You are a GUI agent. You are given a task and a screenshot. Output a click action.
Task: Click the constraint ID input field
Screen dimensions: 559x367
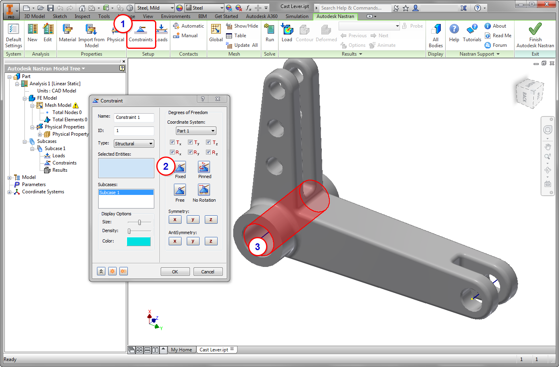click(x=134, y=131)
